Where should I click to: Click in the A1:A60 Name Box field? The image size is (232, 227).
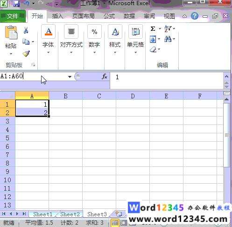coord(34,76)
